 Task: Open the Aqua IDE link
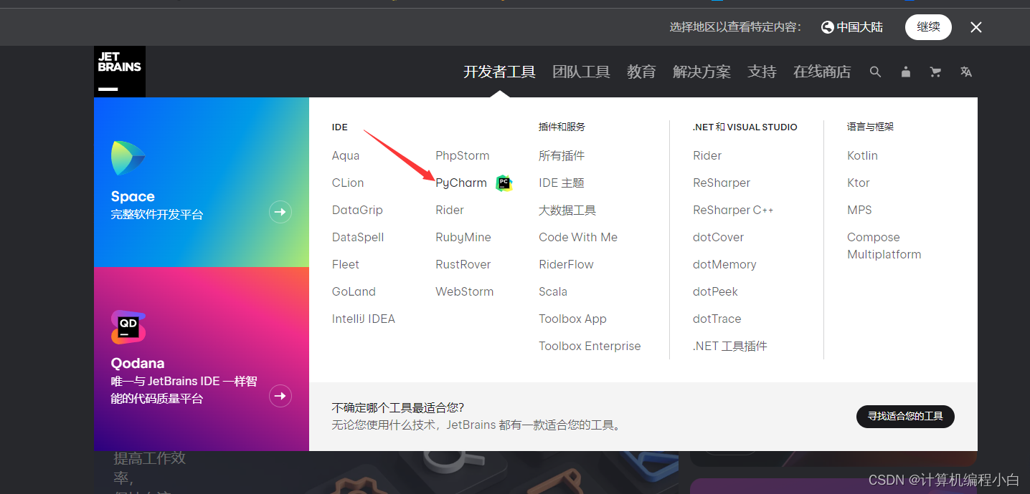(x=346, y=155)
